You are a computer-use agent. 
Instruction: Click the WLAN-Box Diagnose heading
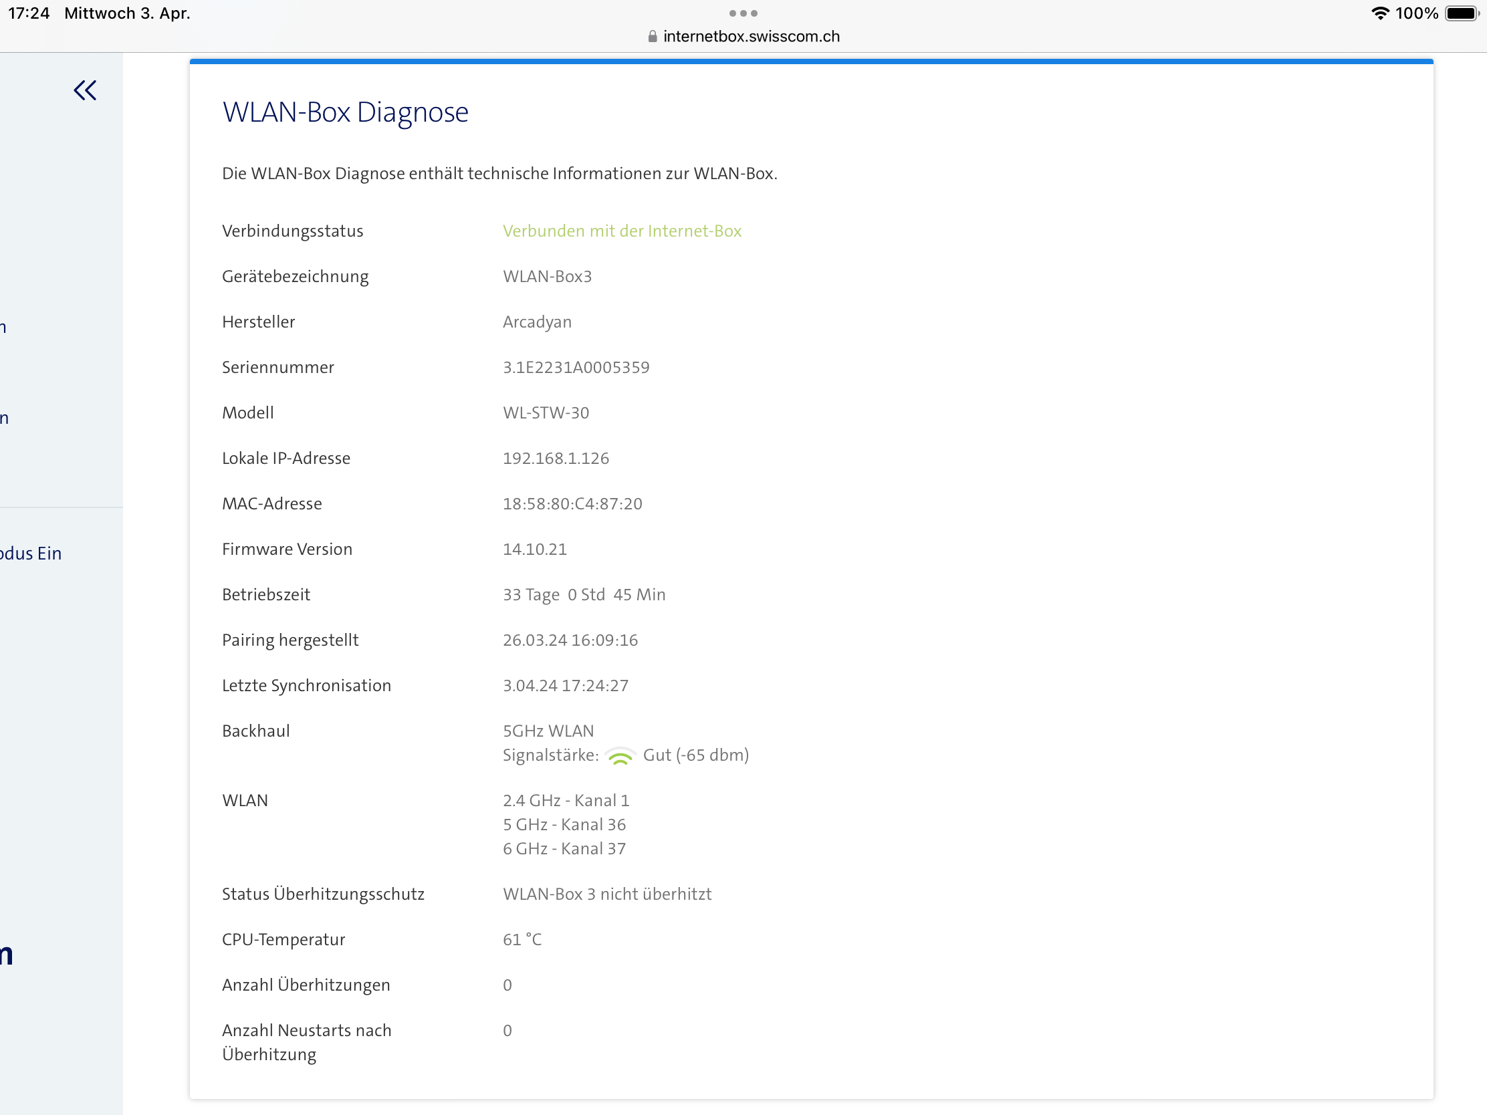[345, 112]
